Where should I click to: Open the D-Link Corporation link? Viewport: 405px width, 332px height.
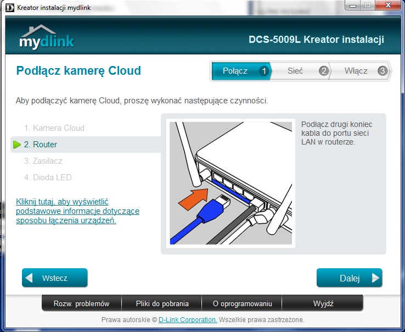[x=188, y=320]
